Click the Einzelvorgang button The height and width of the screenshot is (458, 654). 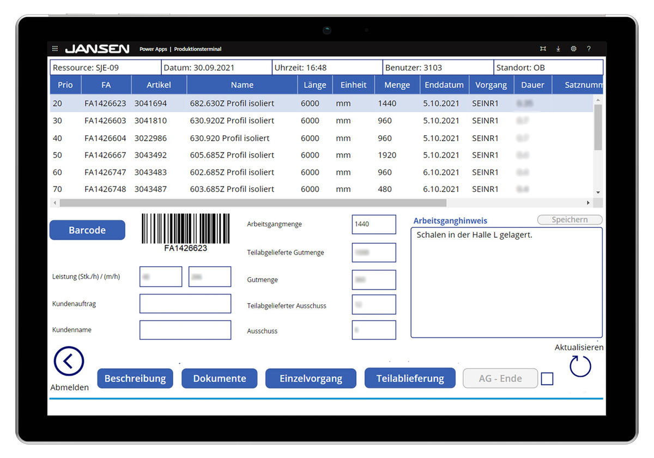[310, 378]
